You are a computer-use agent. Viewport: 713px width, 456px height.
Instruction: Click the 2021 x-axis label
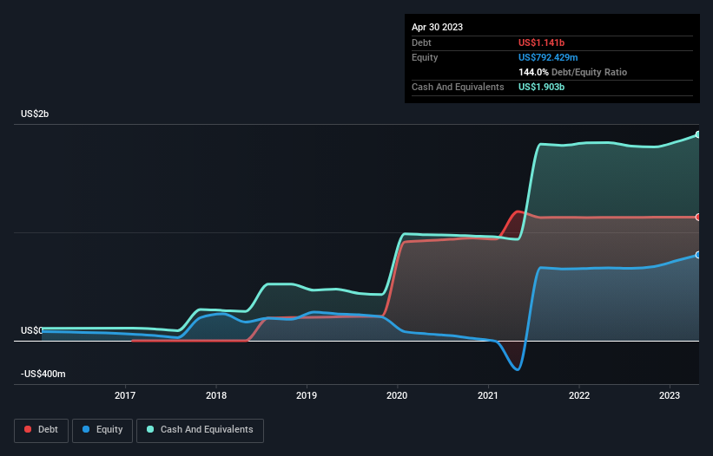pos(488,395)
